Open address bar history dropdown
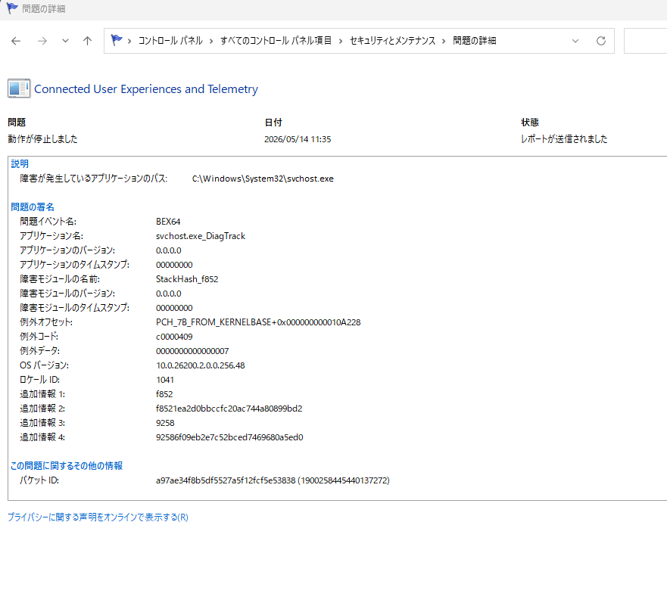Viewport: 667px width, 606px height. tap(575, 41)
